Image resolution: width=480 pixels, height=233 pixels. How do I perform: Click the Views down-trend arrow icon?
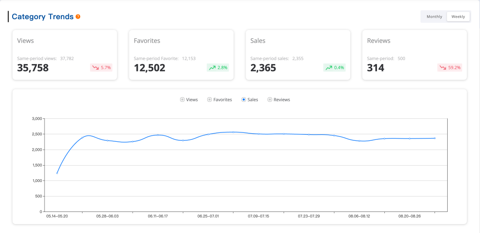[x=96, y=68]
